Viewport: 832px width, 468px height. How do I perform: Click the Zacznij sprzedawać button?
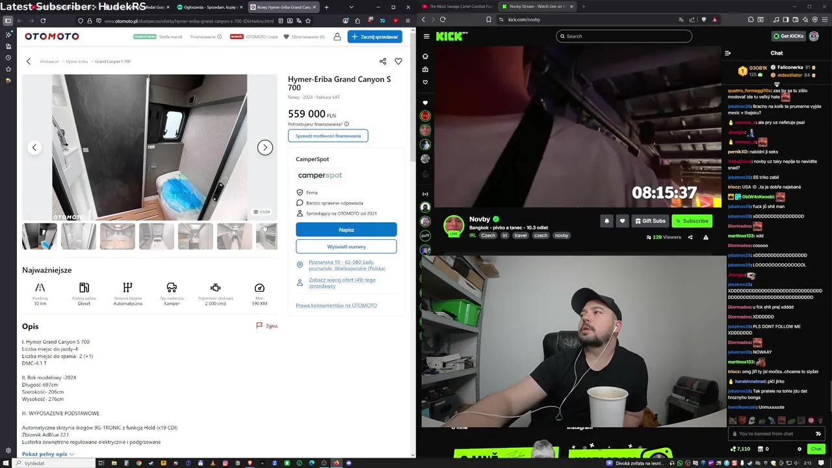(x=374, y=37)
